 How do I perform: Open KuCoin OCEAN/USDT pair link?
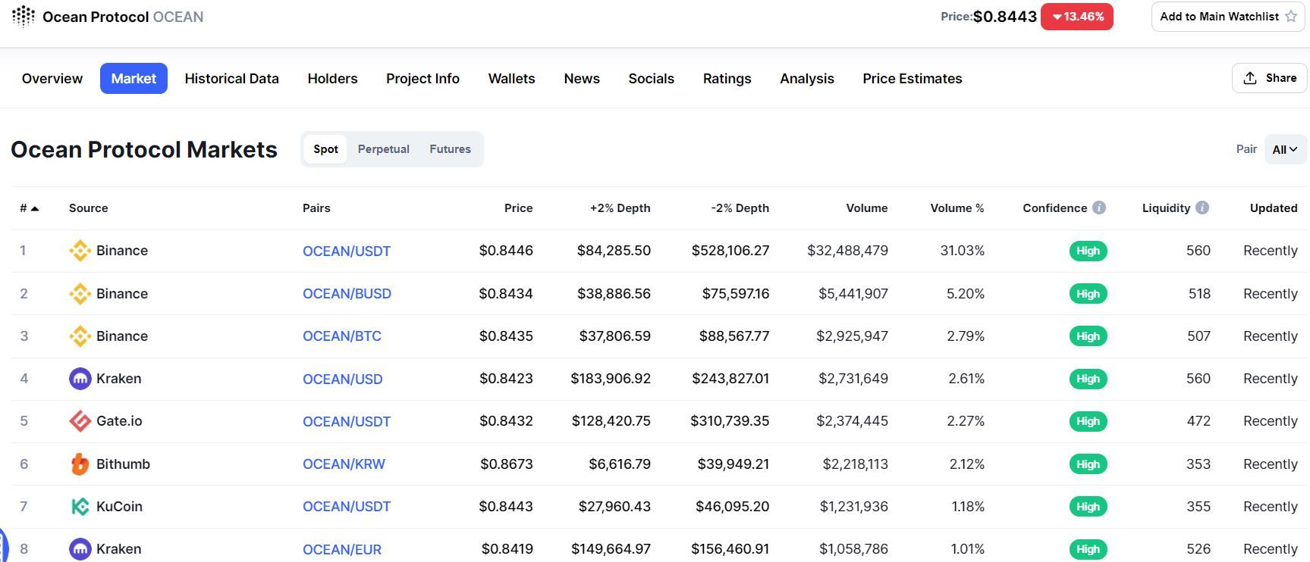pos(347,507)
